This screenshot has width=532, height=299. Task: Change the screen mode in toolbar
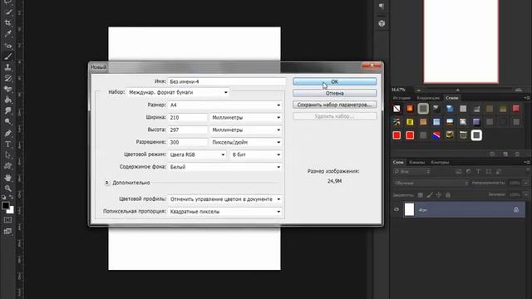tap(7, 232)
